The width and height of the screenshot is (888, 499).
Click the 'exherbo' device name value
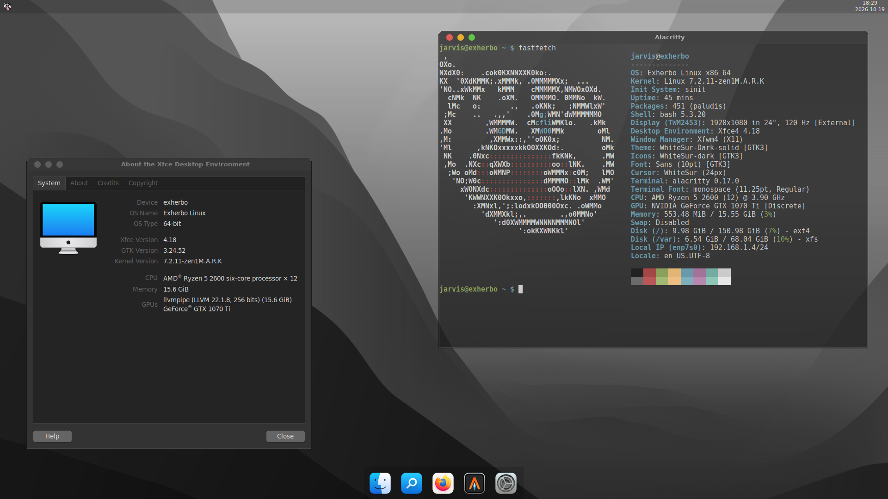pos(175,202)
